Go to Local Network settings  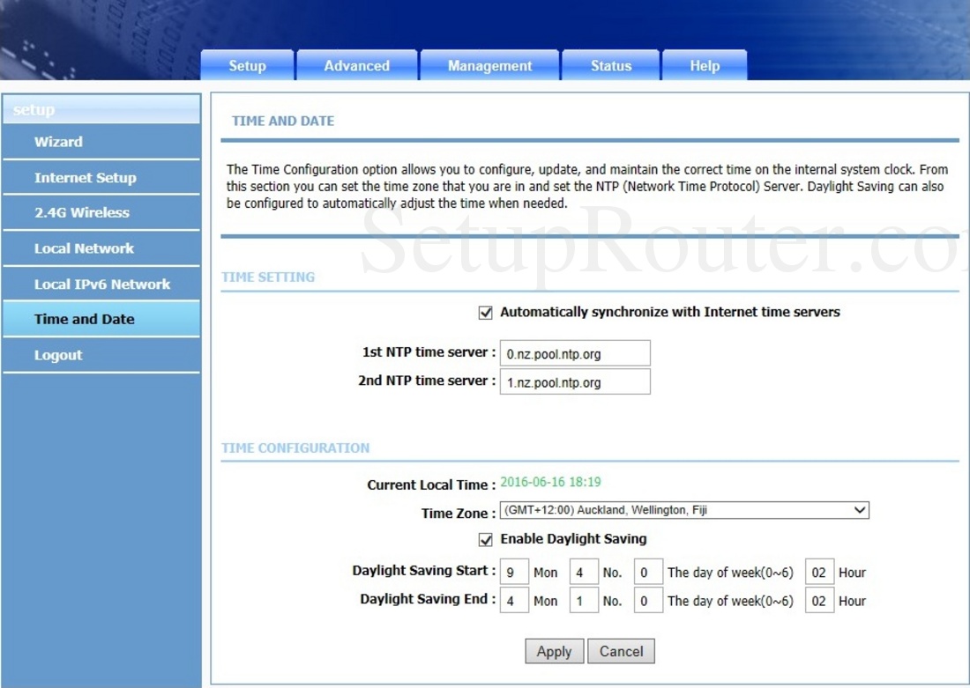tap(101, 248)
